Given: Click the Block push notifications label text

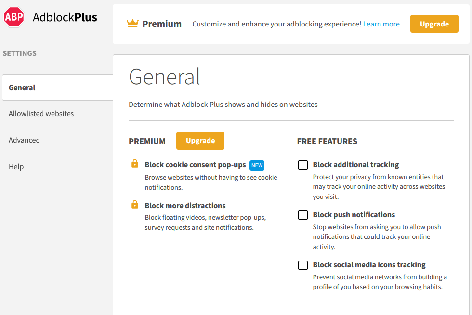Looking at the screenshot, I should point(354,215).
